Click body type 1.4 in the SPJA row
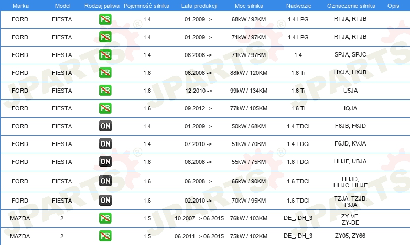The image size is (410, 245). [298, 55]
